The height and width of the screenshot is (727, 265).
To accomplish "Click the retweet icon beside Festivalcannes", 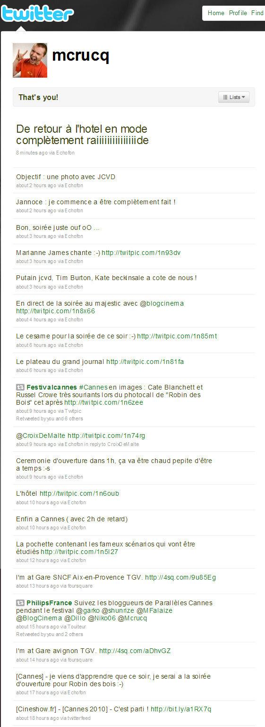I will pyautogui.click(x=20, y=387).
